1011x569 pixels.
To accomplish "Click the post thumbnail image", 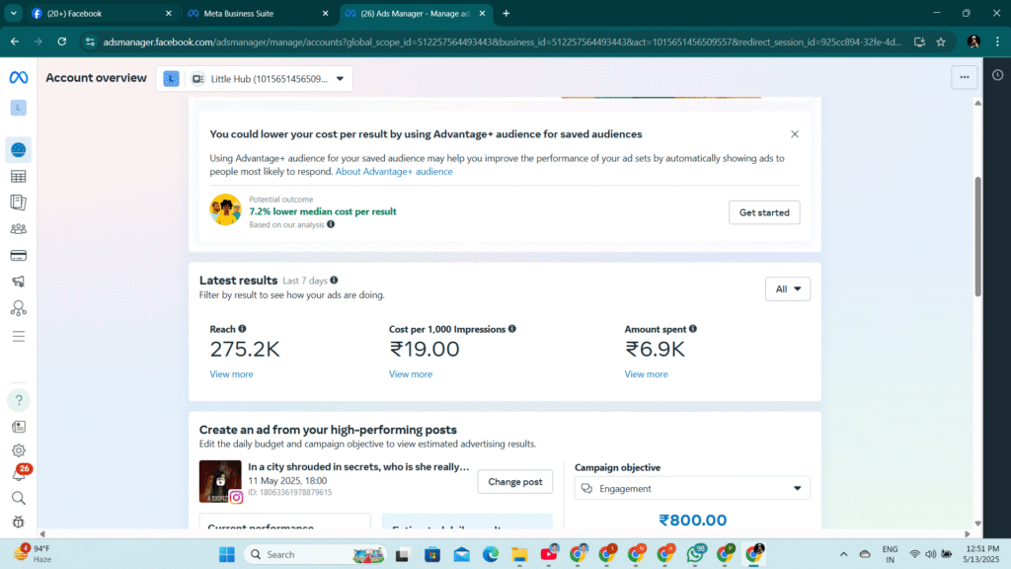I will coord(220,481).
